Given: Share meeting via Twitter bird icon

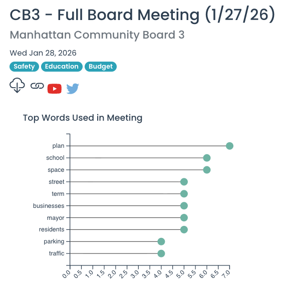Looking at the screenshot, I should click(73, 89).
